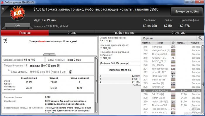Click the average stack value 20 000
The height and width of the screenshot is (116, 205).
tap(54, 82)
